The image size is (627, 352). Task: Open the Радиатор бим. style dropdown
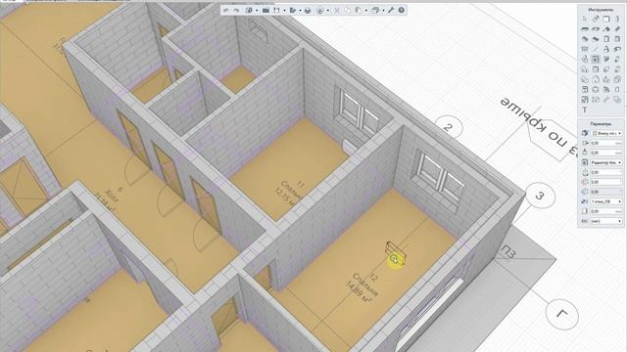(606, 162)
